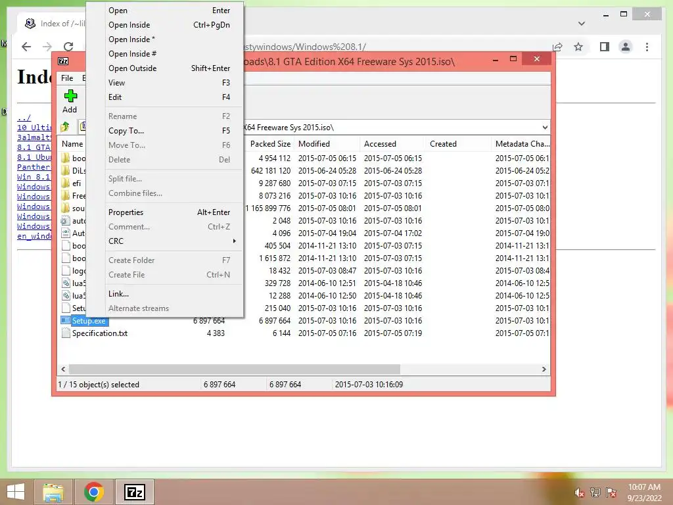Expand the CRC submenu arrow
The width and height of the screenshot is (673, 505).
(x=235, y=241)
